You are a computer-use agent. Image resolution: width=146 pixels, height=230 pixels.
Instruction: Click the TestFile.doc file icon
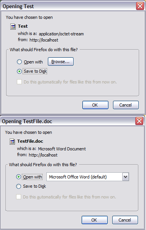point(12,142)
